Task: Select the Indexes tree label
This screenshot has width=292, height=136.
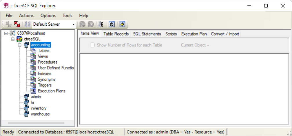Action: [45, 73]
